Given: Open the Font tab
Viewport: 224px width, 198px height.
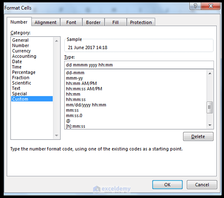Looking at the screenshot, I should [71, 22].
